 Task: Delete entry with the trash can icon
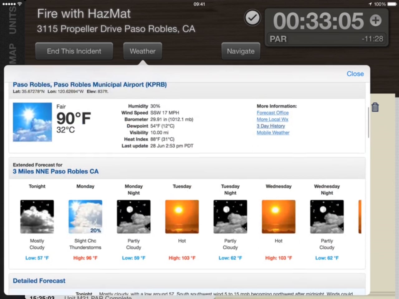coord(375,107)
